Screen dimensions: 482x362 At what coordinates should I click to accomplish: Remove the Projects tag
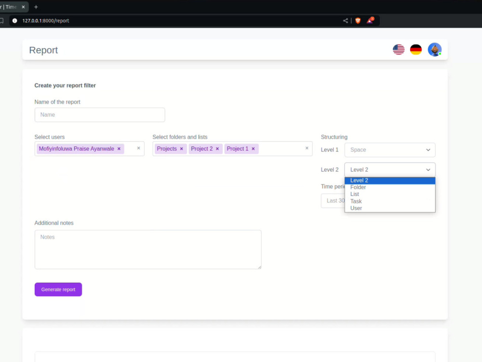(181, 149)
